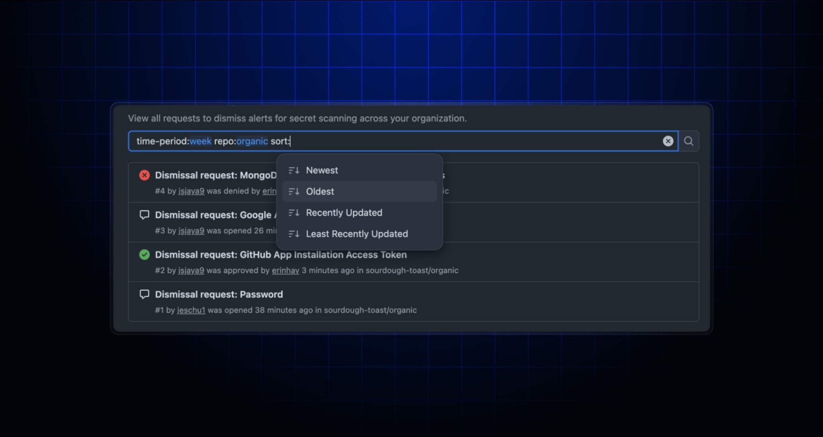Select Recently Updated sort option
The width and height of the screenshot is (823, 437).
click(x=359, y=213)
